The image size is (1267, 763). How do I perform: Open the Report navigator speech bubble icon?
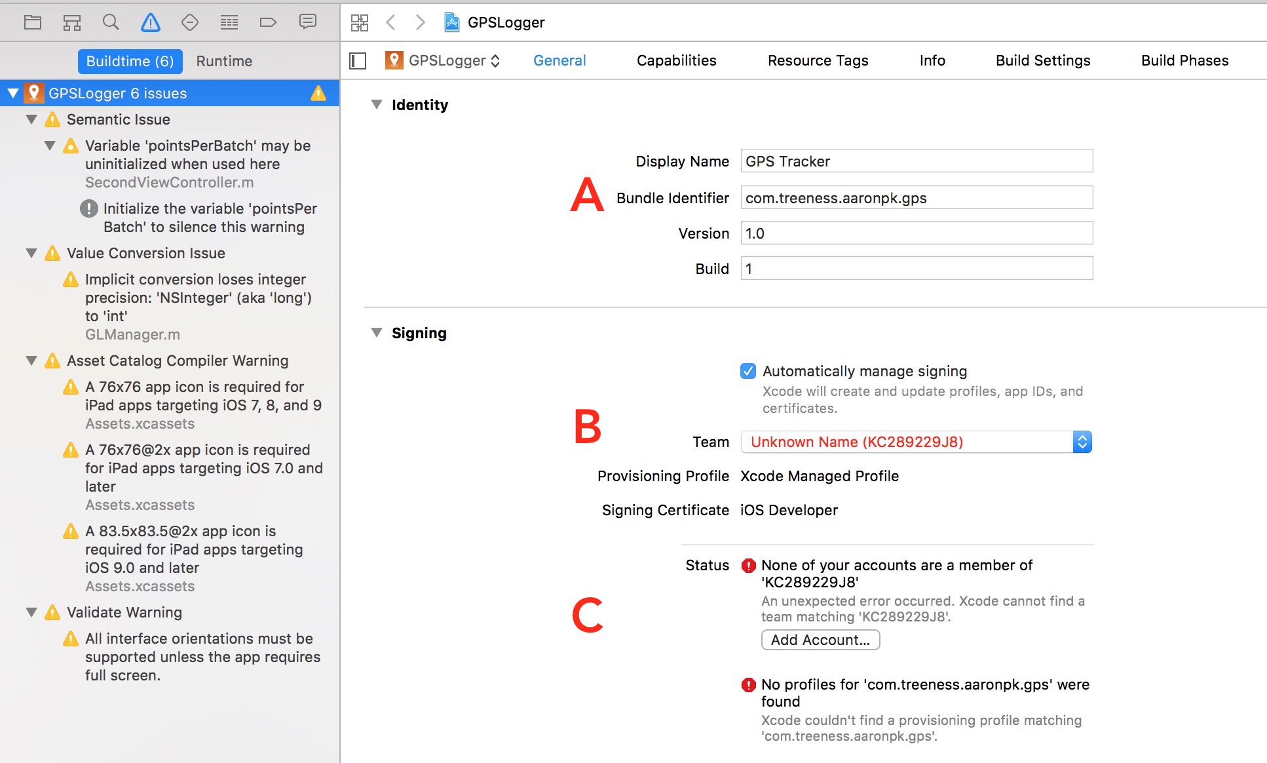(x=308, y=22)
